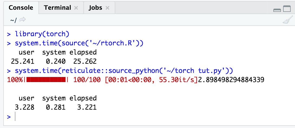Click the reticulate::source_python command line

tap(124, 71)
